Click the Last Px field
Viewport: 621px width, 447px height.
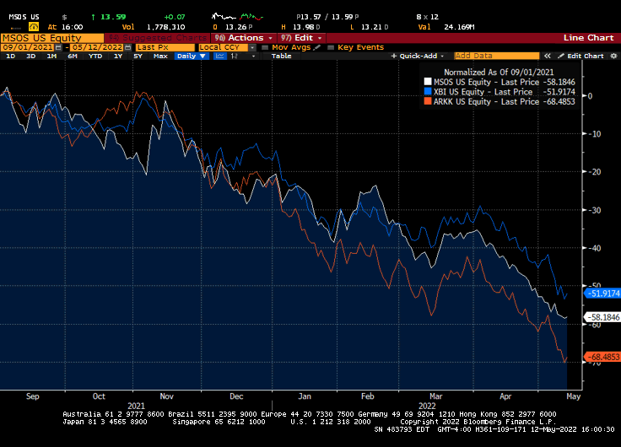click(165, 47)
